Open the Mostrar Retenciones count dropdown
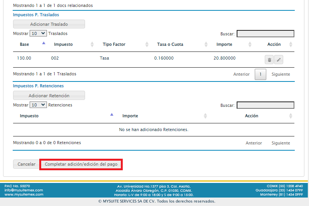Image resolution: width=309 pixels, height=206 pixels. [38, 105]
